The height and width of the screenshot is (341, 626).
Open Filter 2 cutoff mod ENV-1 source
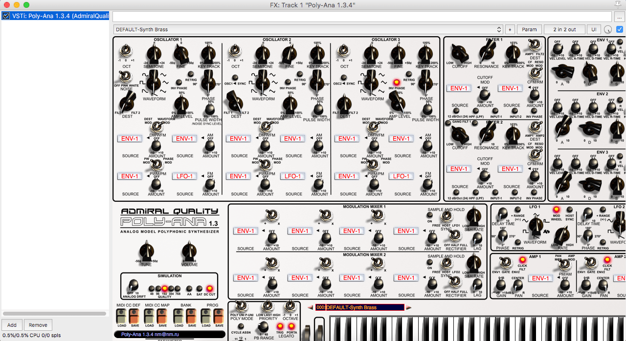tap(459, 169)
